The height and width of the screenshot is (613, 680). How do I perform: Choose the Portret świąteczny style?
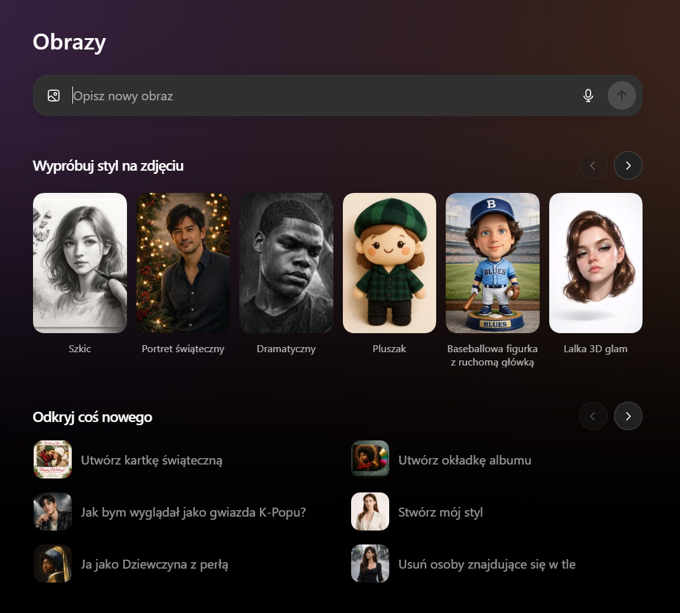tap(183, 263)
